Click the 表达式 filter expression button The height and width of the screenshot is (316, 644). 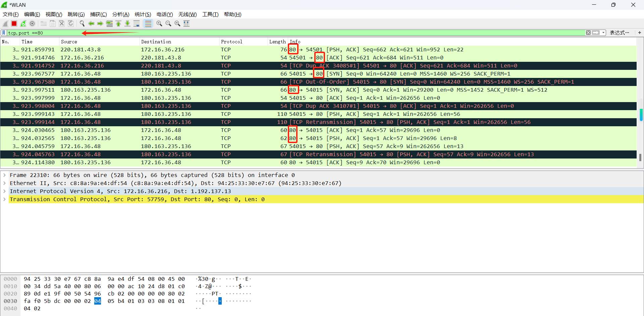[x=620, y=33]
